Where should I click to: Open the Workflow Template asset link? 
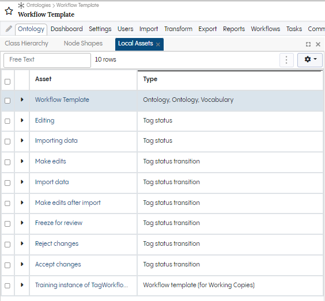[x=62, y=100]
